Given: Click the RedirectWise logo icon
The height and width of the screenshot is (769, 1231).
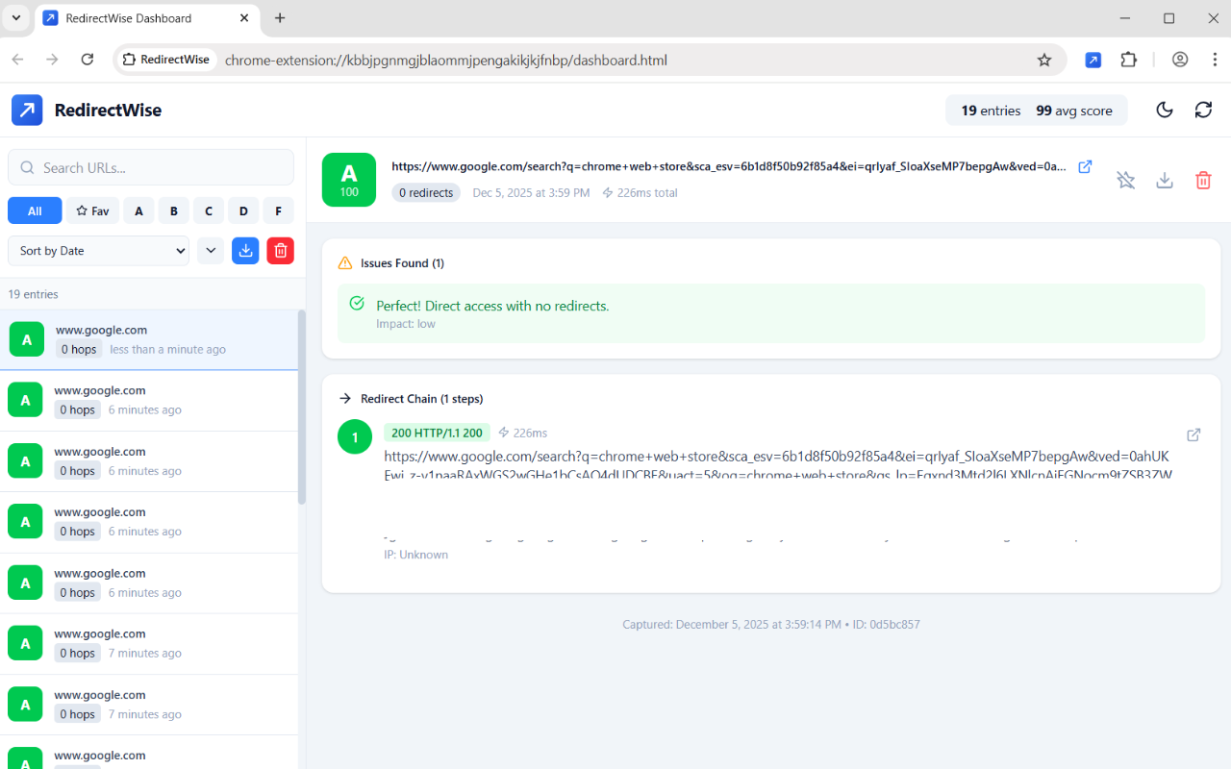Looking at the screenshot, I should (27, 110).
